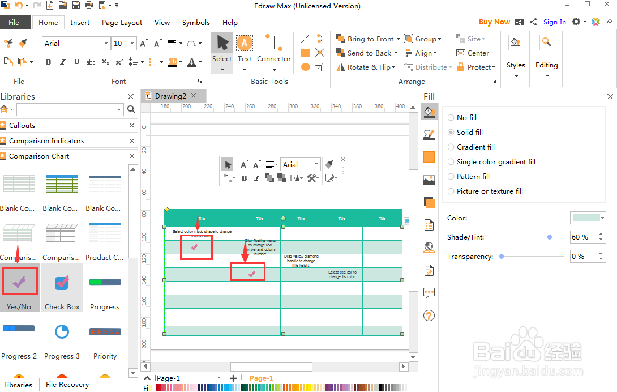Select the Yes/No library shape
Image resolution: width=617 pixels, height=392 pixels.
(x=19, y=288)
